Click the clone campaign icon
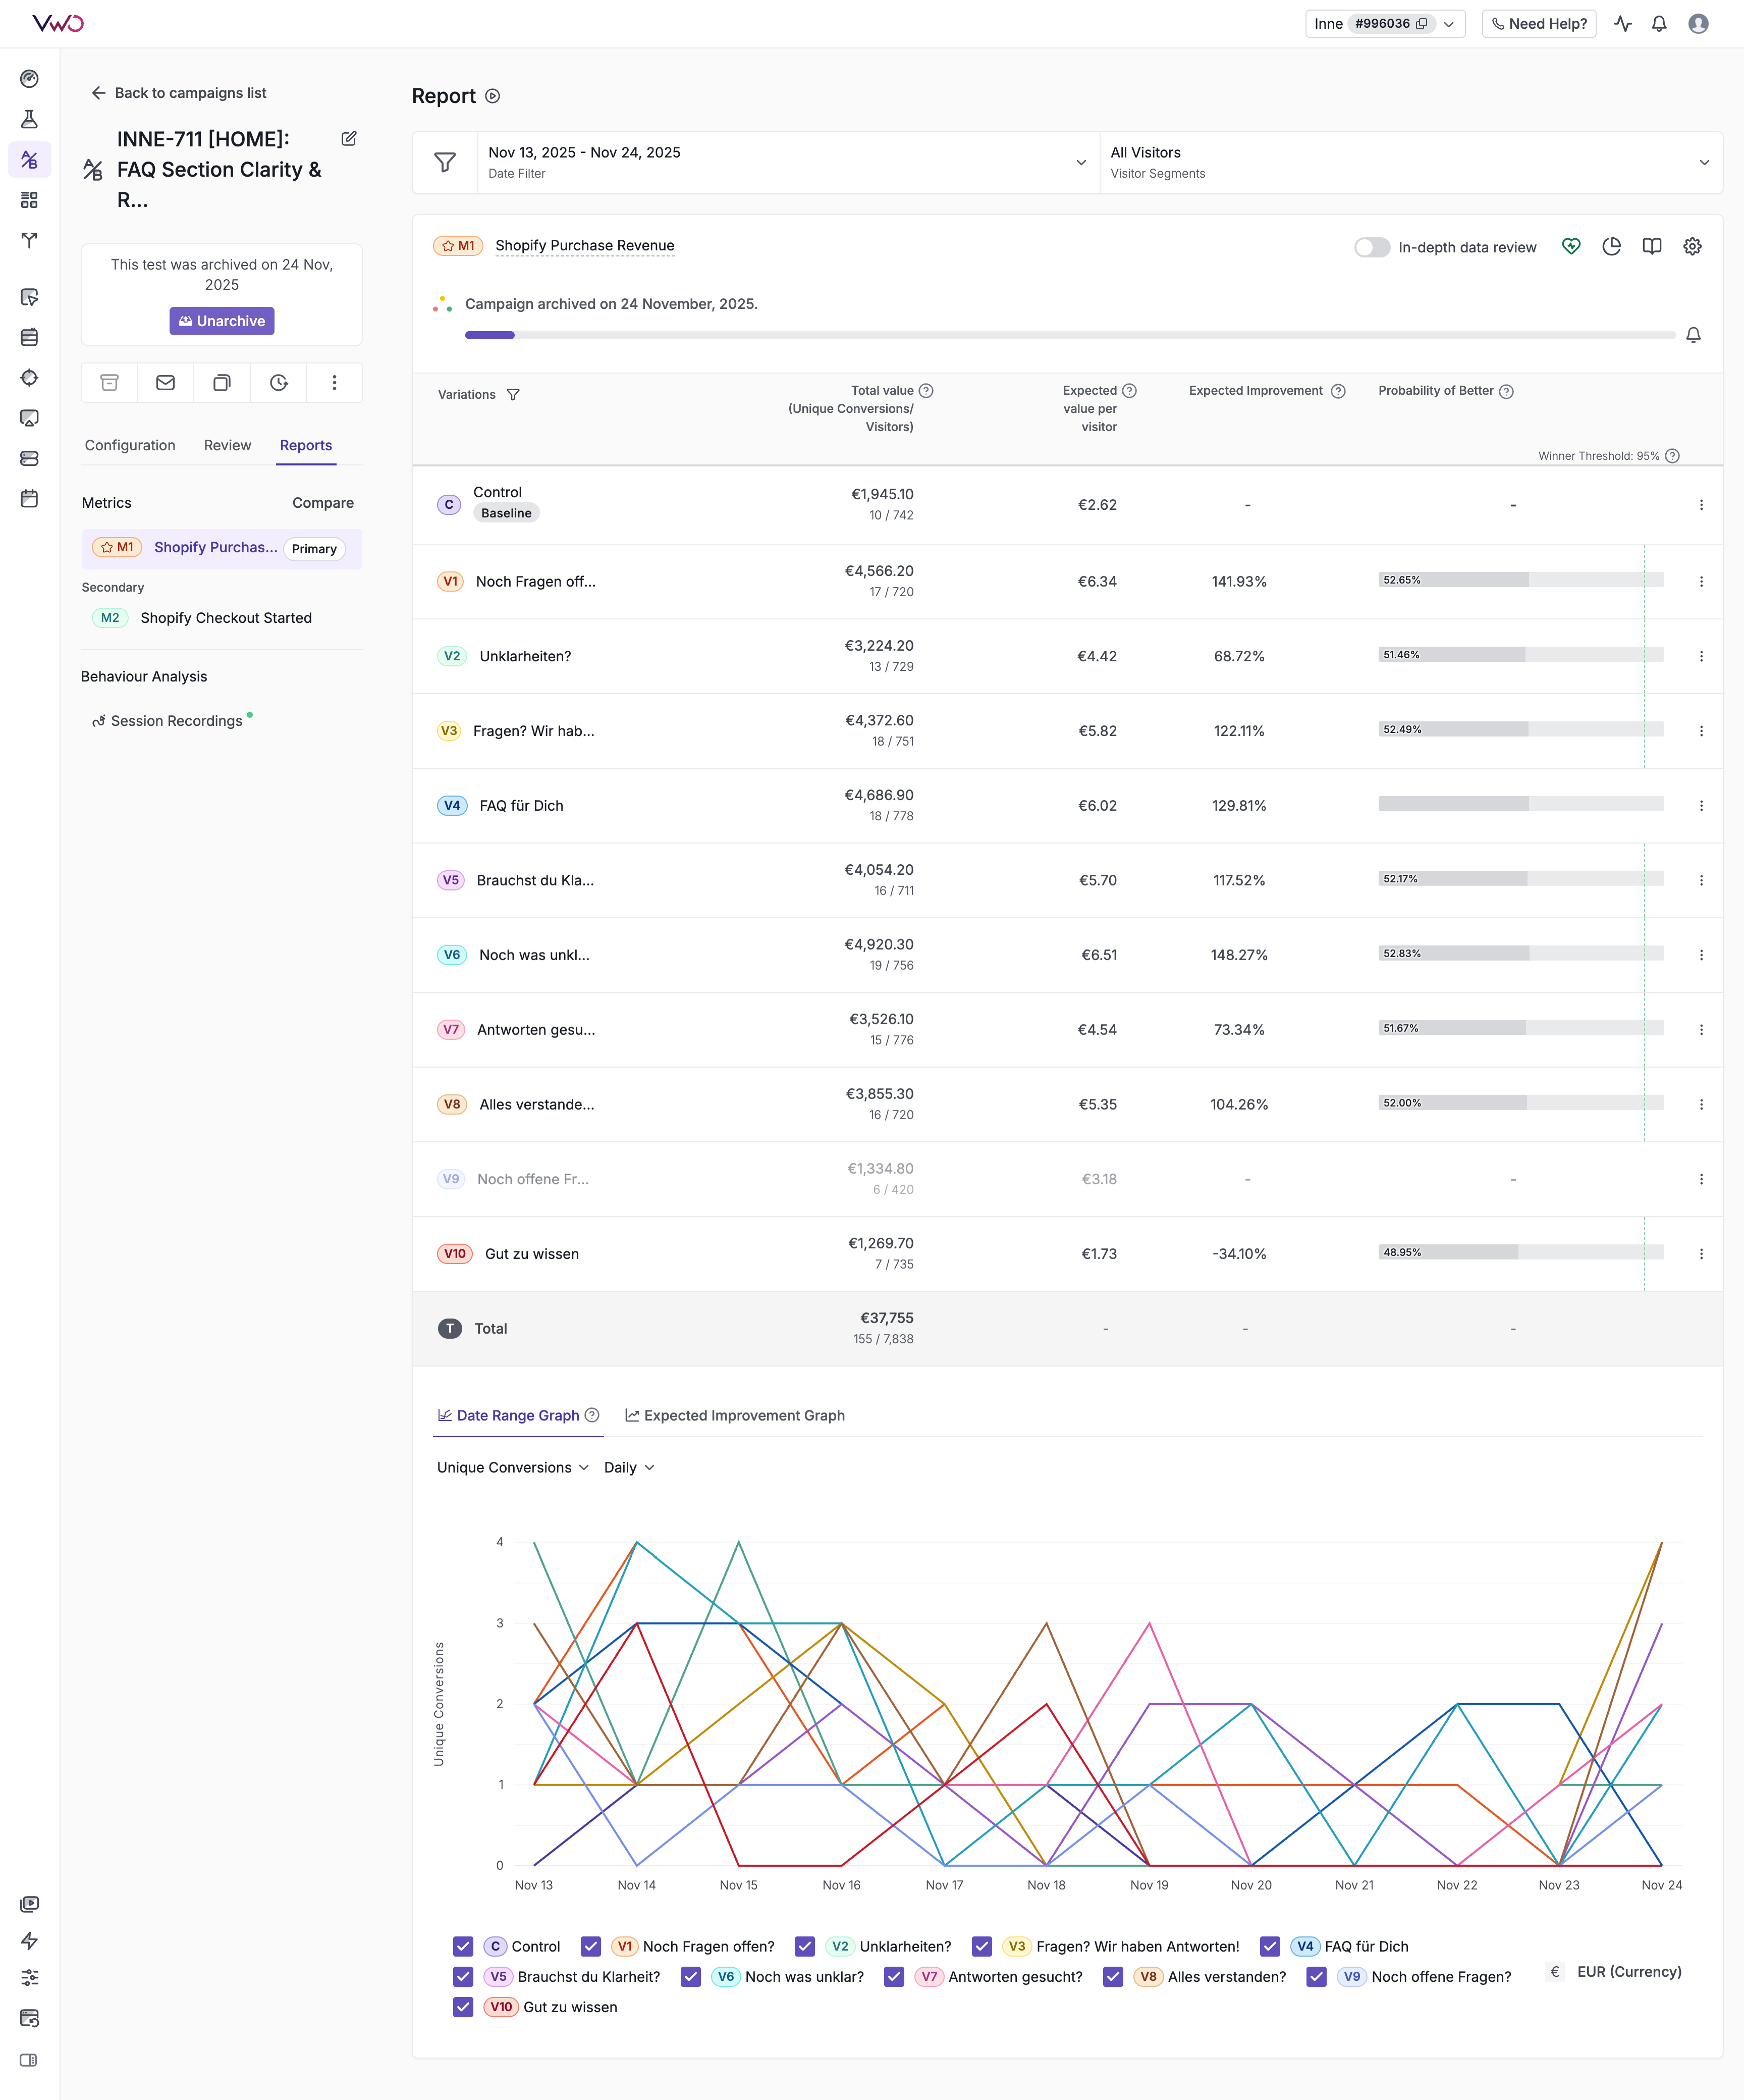 point(222,383)
